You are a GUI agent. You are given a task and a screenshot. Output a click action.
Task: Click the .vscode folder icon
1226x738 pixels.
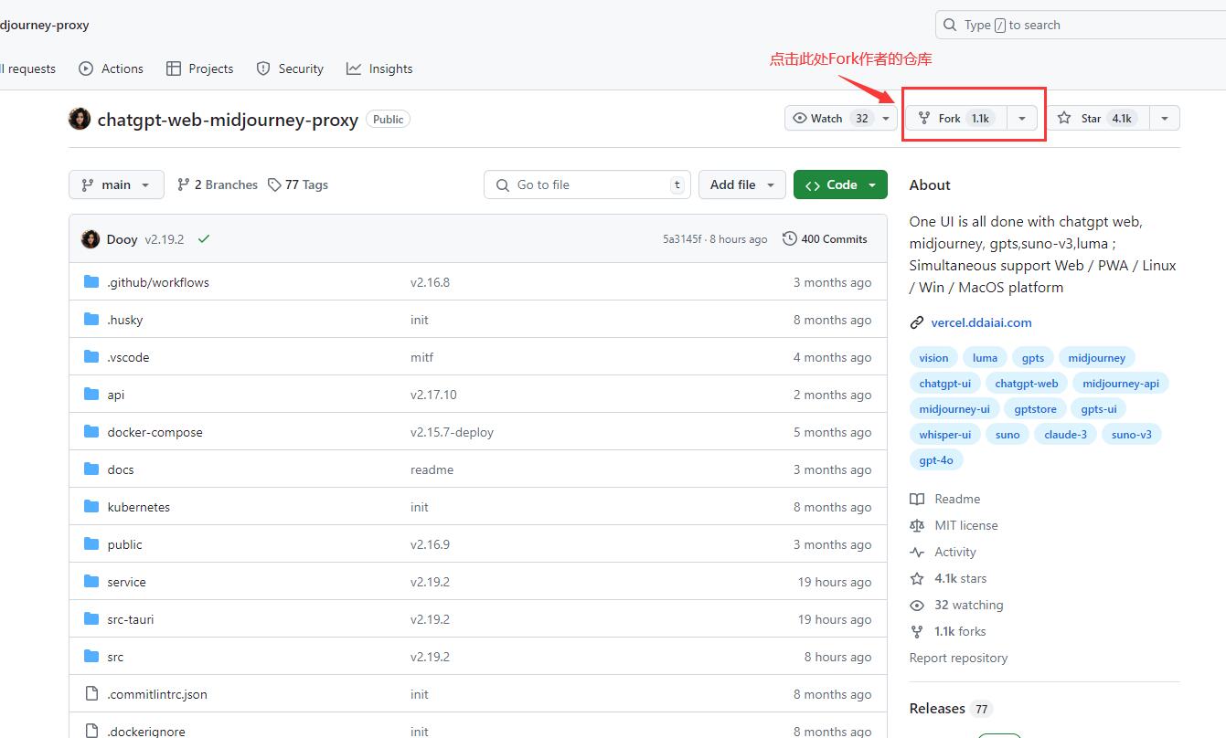pyautogui.click(x=91, y=357)
